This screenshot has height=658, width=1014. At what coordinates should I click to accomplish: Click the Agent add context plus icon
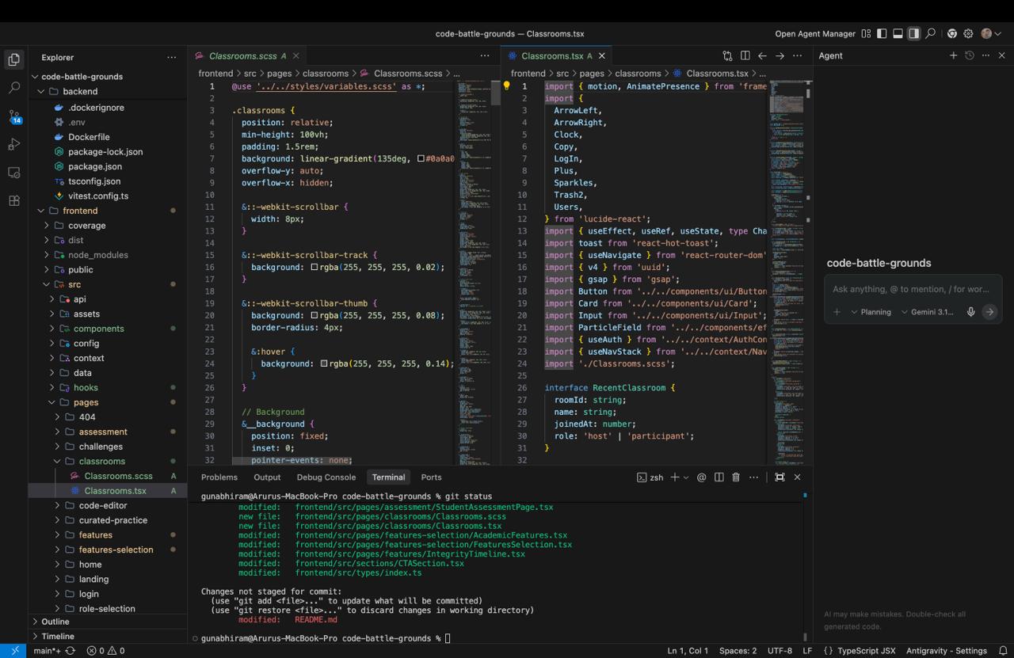837,312
